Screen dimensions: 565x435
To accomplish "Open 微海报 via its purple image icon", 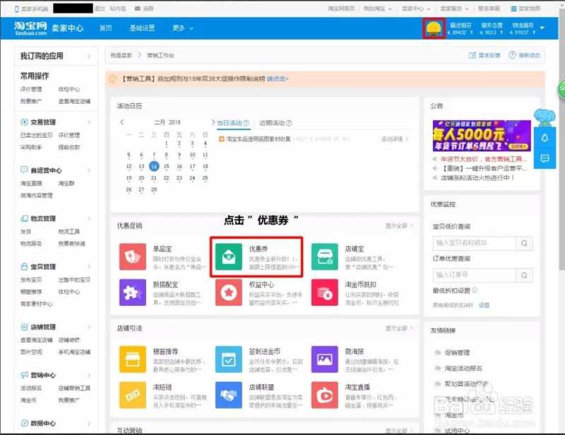I will coord(326,359).
